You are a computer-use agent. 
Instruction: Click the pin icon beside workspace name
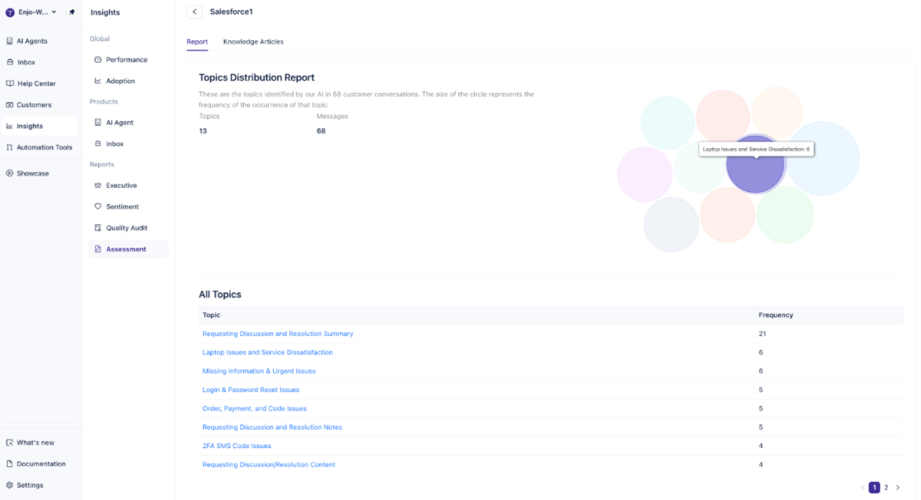point(72,12)
